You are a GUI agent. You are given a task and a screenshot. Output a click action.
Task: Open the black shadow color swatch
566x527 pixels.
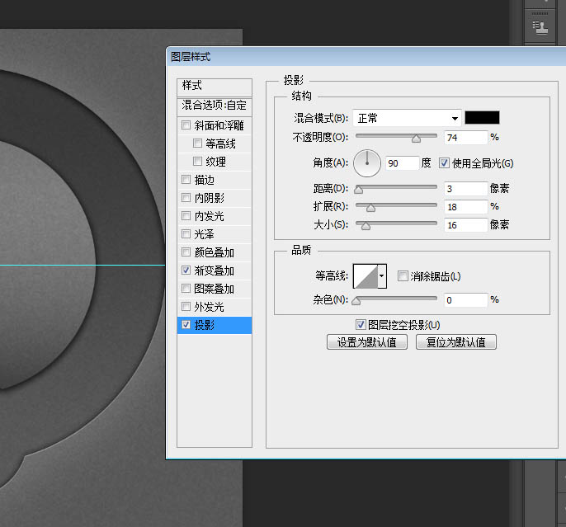pos(482,118)
